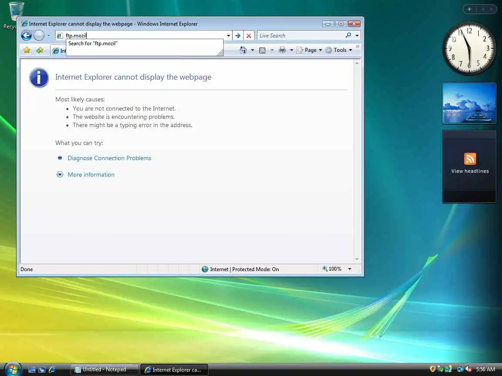Click Internet Explorer taskbar button
This screenshot has height=376, width=502.
pos(174,369)
